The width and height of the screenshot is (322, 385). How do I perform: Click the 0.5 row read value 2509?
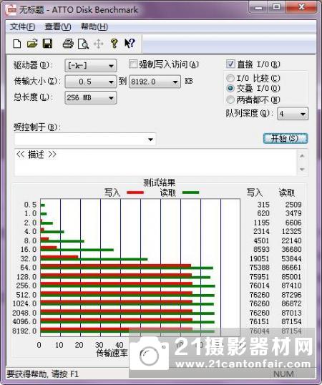(x=293, y=205)
